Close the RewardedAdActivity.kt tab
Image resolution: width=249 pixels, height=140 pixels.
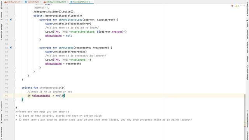92,2
